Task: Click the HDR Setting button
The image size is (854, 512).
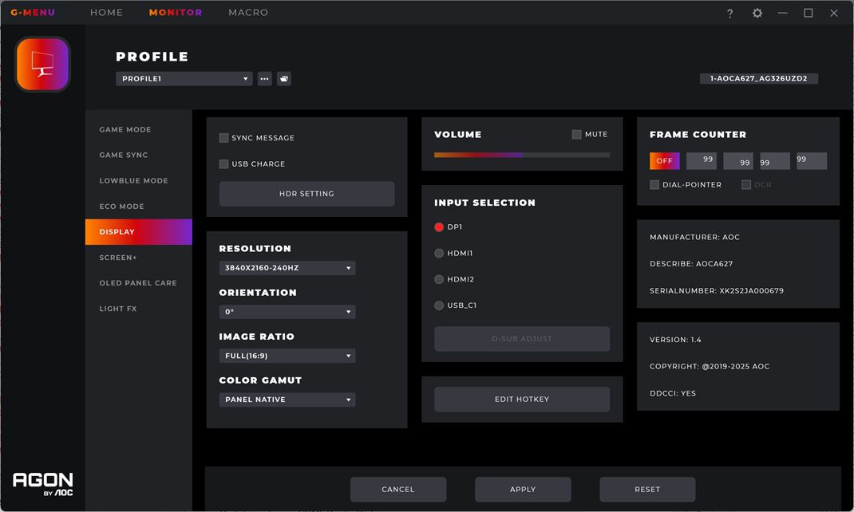Action: (x=306, y=194)
